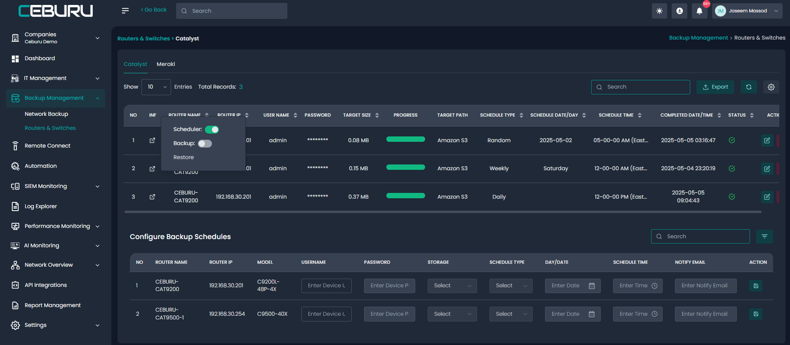790x345 pixels.
Task: Open info popup icon for row 2
Action: point(152,169)
